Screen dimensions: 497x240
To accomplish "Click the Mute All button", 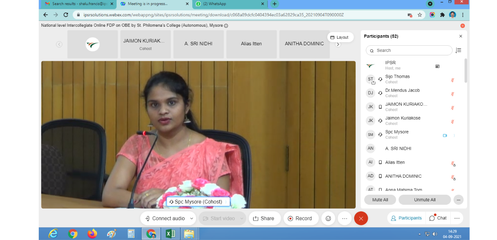I will 380,200.
